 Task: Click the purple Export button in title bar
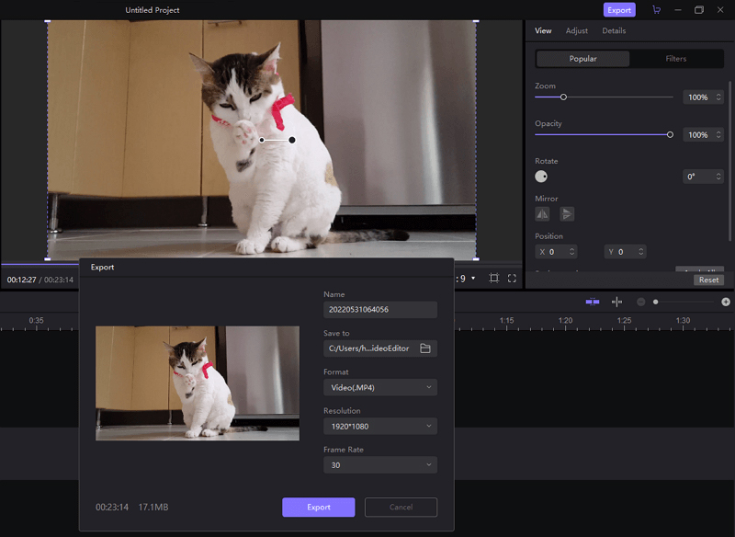pyautogui.click(x=618, y=10)
